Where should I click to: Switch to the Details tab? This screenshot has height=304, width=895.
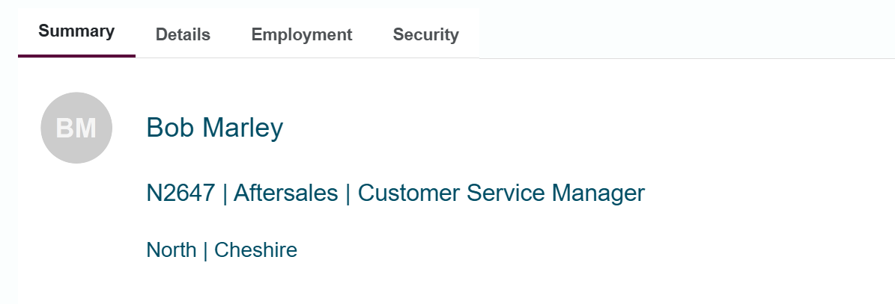183,34
